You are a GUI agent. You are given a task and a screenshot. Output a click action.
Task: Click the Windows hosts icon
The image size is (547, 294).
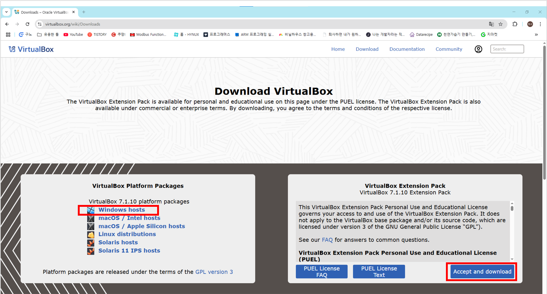[x=91, y=210]
